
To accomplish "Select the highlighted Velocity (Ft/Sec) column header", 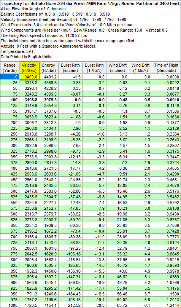I will click(x=30, y=68).
